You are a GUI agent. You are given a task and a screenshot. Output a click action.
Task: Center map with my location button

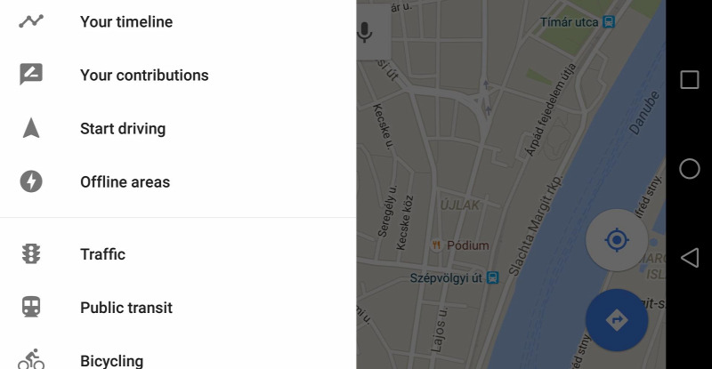coord(617,240)
